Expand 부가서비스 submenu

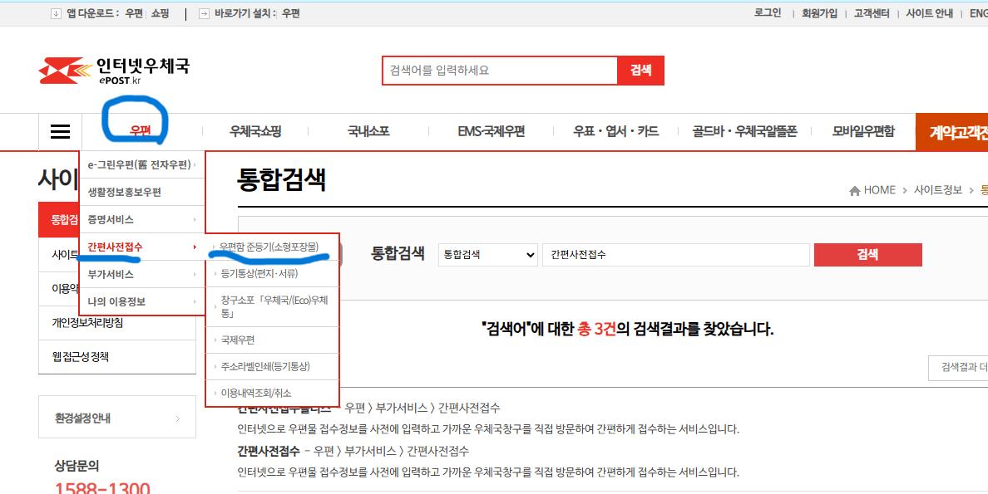pos(142,274)
